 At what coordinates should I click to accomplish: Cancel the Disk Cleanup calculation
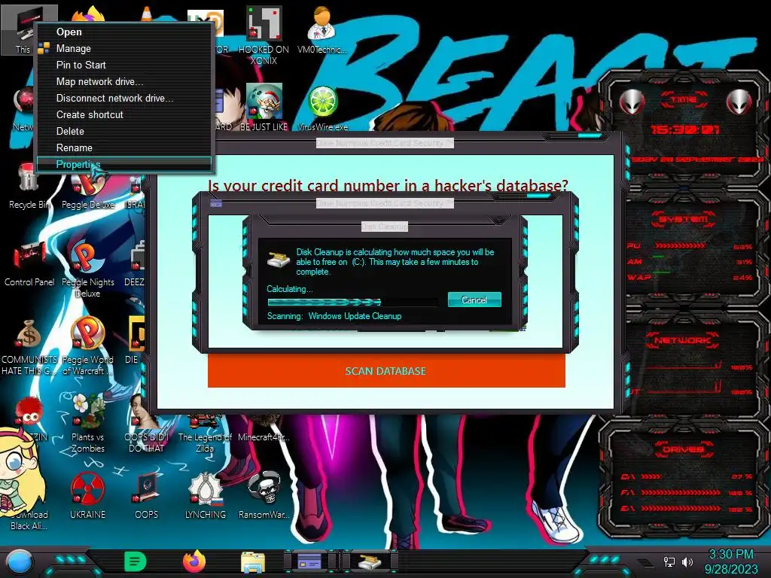[474, 300]
